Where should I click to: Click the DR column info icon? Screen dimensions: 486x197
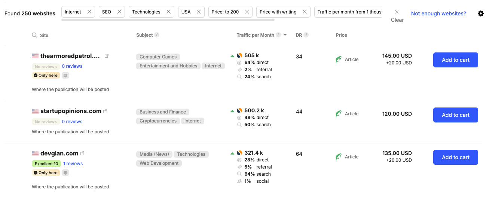(x=306, y=35)
